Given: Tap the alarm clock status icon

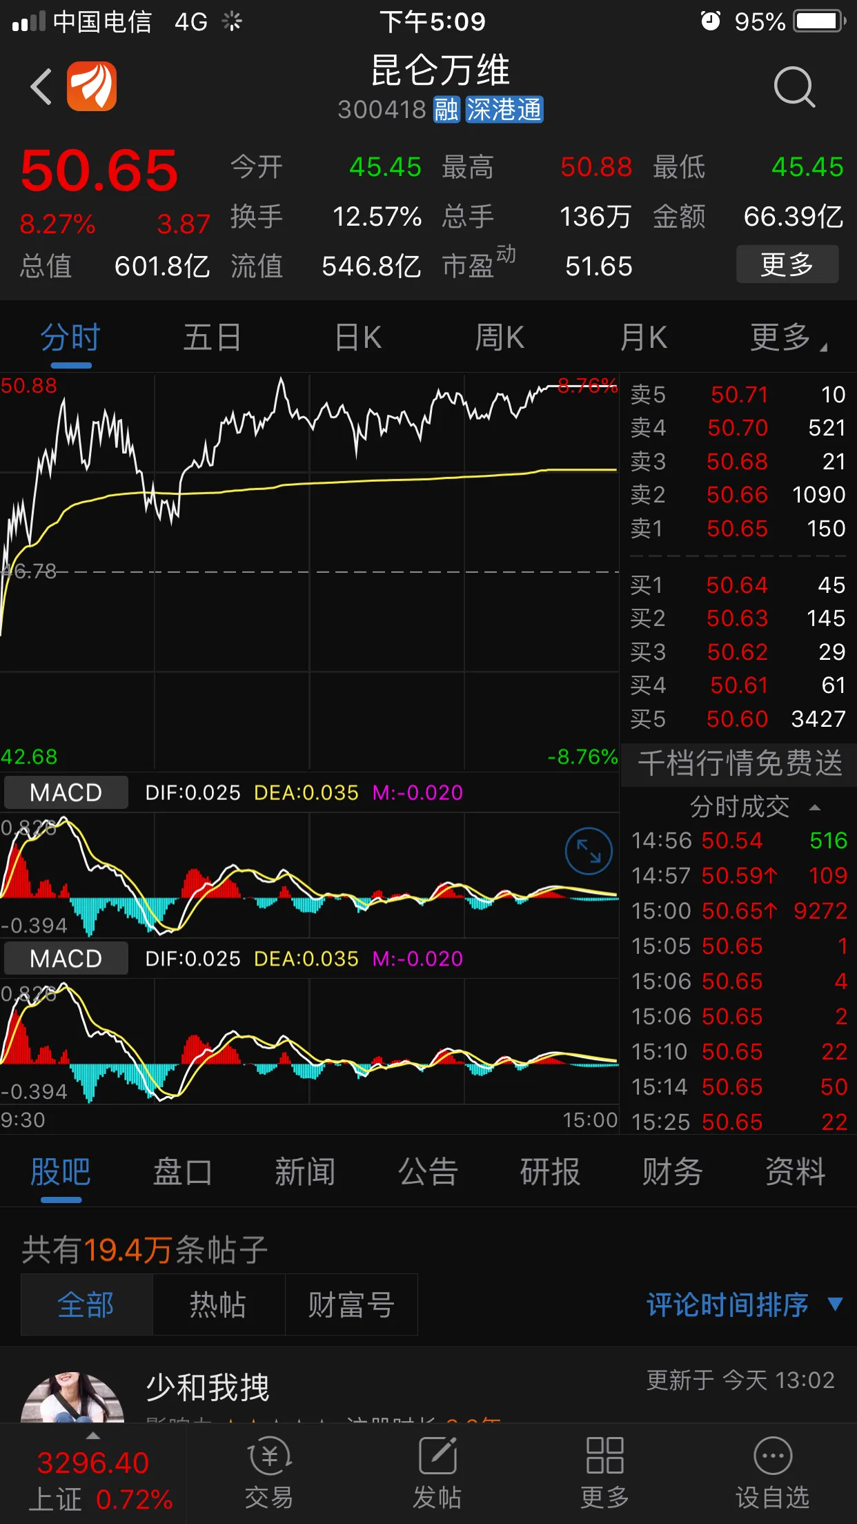Looking at the screenshot, I should pyautogui.click(x=711, y=21).
